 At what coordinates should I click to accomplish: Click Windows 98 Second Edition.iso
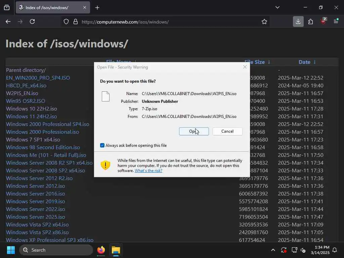(43, 147)
